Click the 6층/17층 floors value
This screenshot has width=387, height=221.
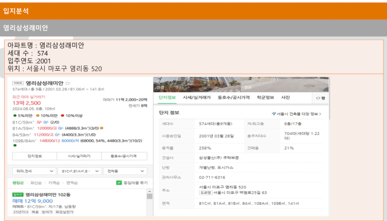pyautogui.click(x=293, y=124)
